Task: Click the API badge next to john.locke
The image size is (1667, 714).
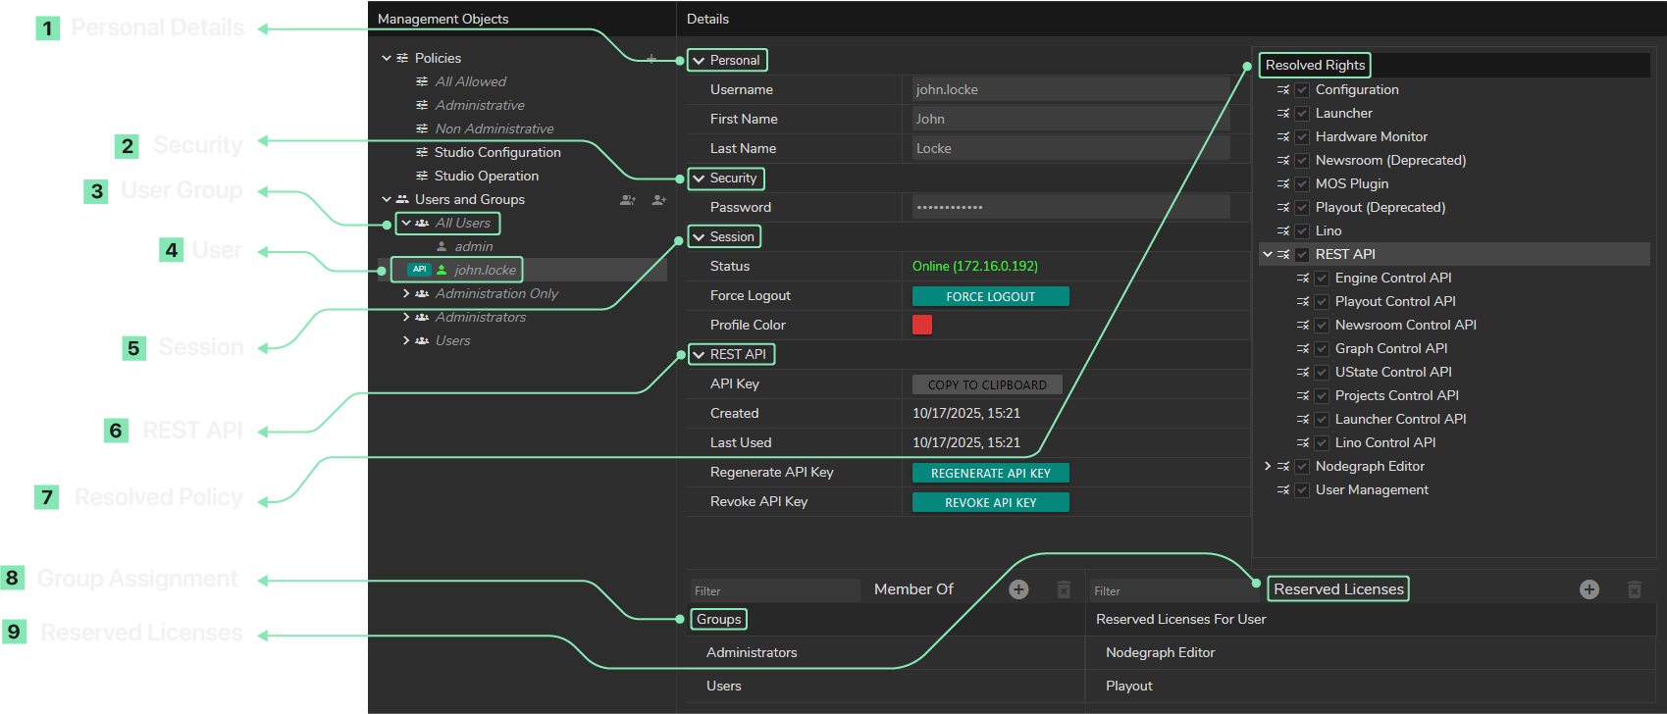Action: click(419, 270)
